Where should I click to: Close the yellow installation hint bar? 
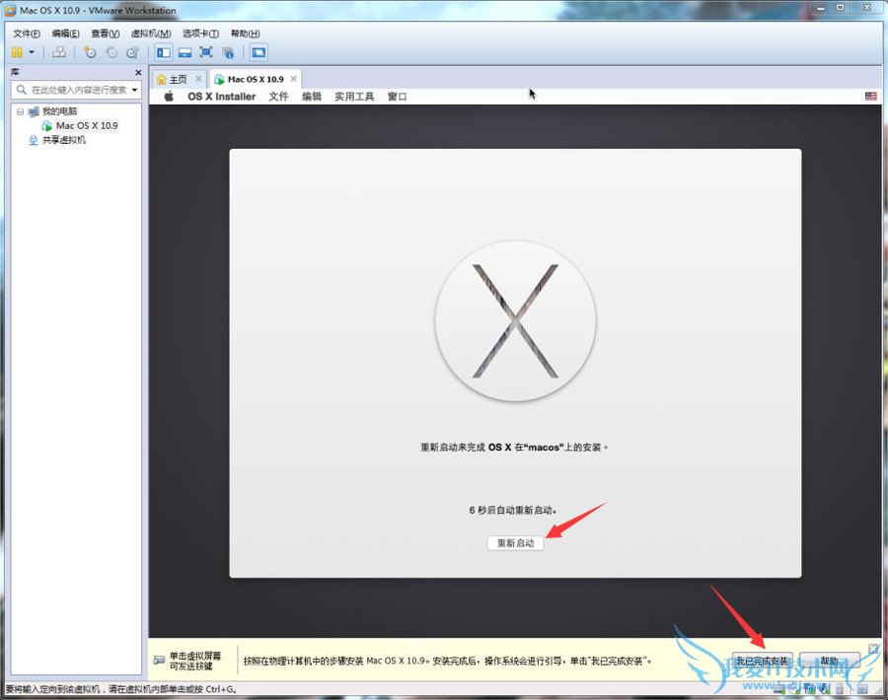(x=873, y=648)
